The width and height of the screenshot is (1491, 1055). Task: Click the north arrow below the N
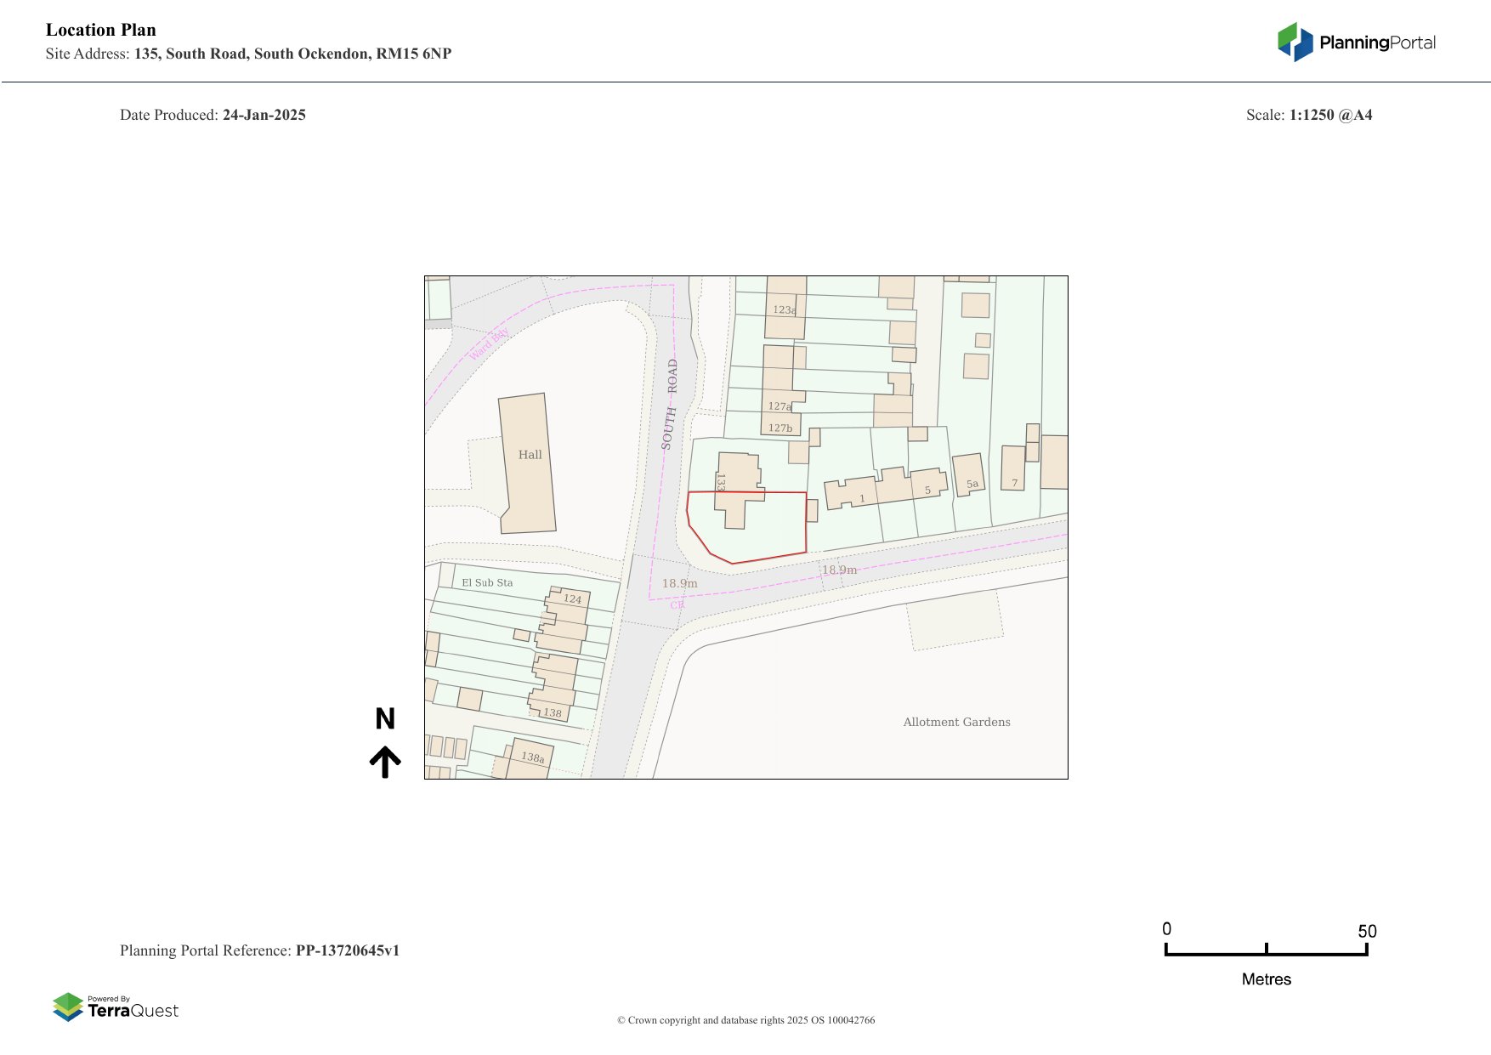click(385, 762)
